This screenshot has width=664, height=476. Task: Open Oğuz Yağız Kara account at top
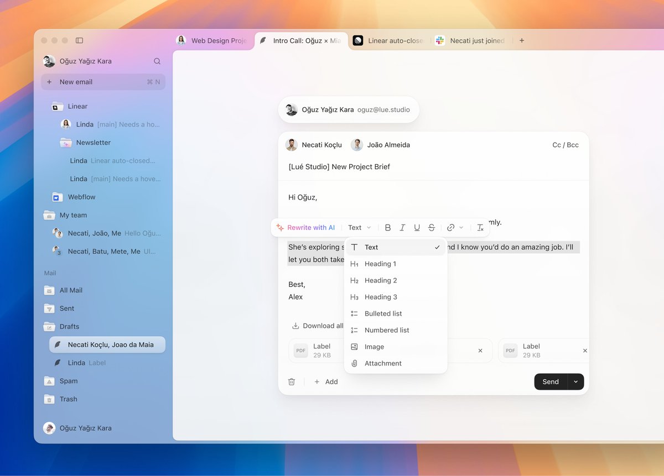pos(77,61)
